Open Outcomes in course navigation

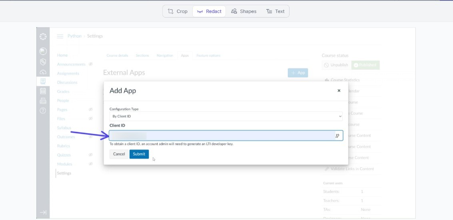[x=66, y=137]
